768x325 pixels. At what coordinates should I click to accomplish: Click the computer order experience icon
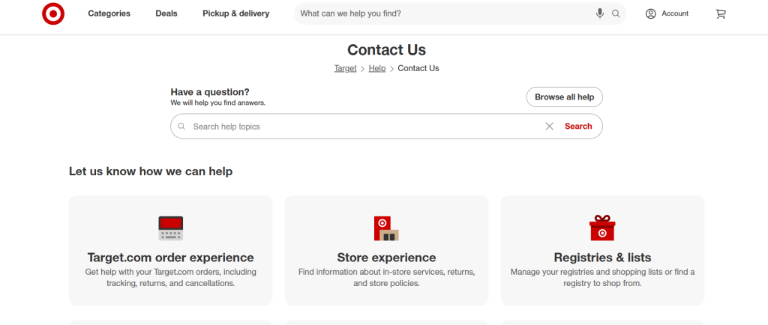coord(171,228)
